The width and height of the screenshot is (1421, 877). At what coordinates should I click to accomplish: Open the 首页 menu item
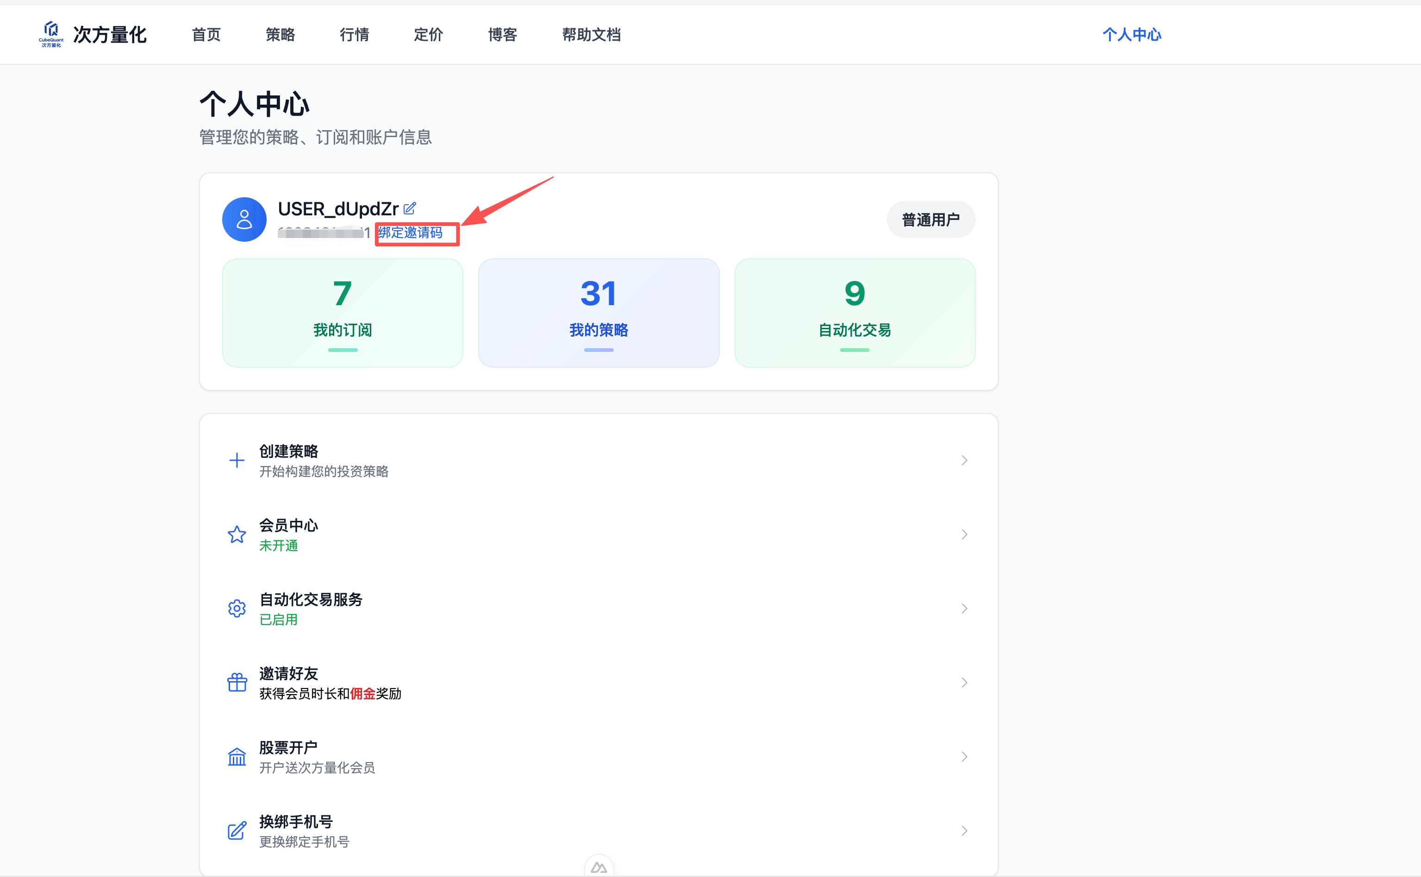pos(206,35)
